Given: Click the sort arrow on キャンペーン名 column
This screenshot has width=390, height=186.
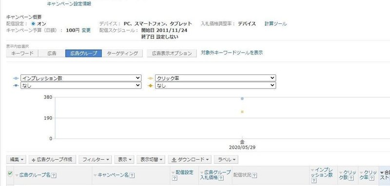Looking at the screenshot, I should point(95,175).
